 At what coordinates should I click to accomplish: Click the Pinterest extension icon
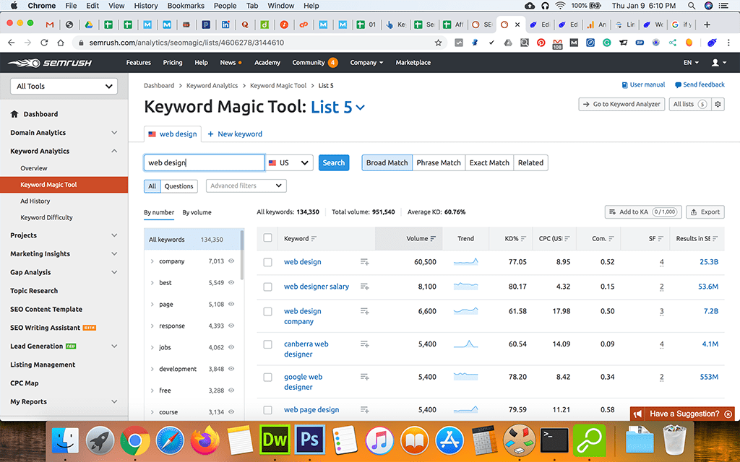tap(541, 43)
